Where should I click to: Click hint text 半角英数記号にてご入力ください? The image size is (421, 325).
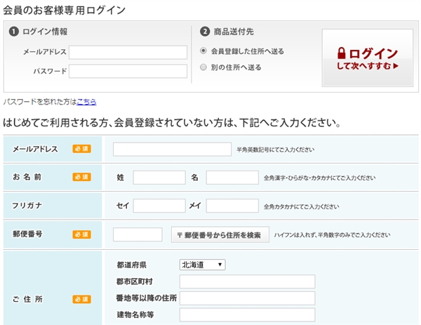(x=275, y=150)
